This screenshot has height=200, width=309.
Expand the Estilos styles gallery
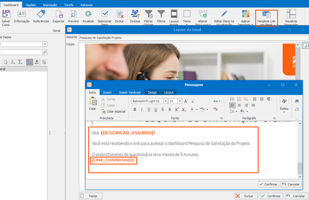284,105
